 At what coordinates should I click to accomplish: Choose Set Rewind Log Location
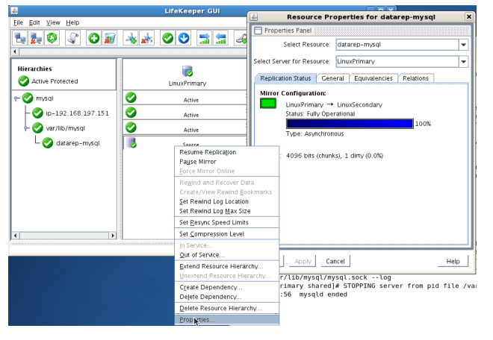point(226,201)
